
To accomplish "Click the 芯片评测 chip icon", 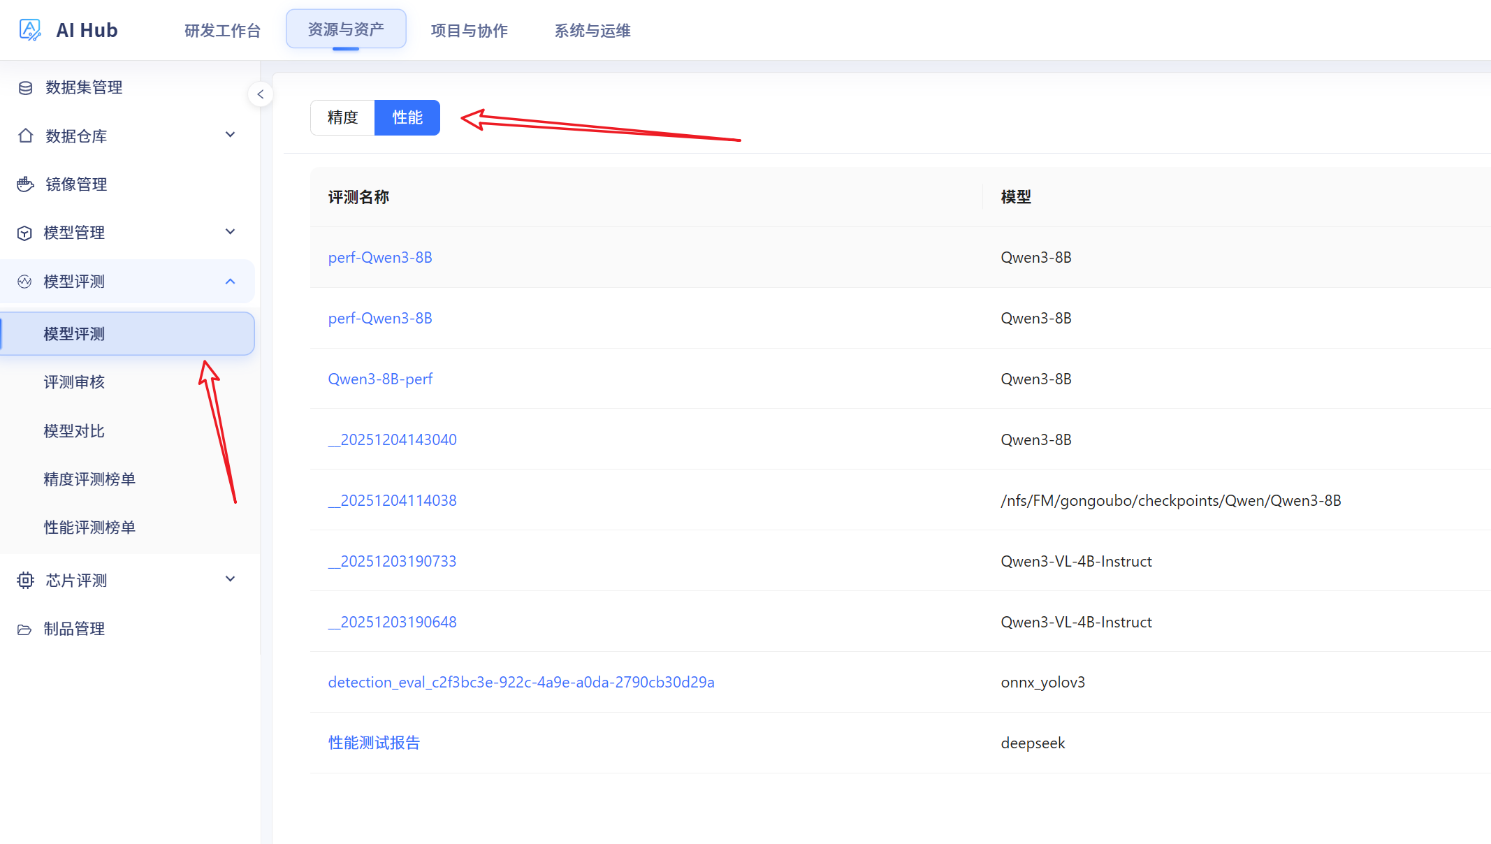I will coord(25,580).
